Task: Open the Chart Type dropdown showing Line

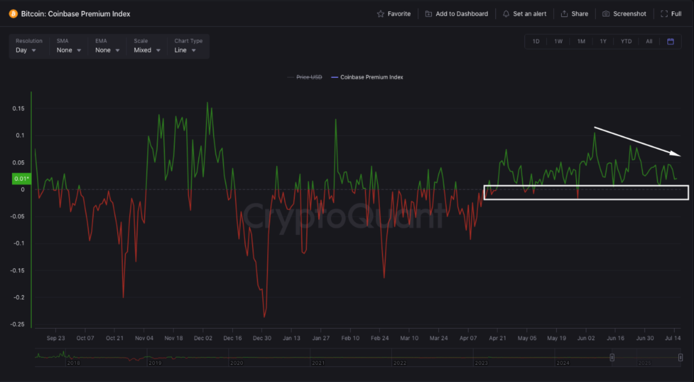Action: [x=184, y=50]
